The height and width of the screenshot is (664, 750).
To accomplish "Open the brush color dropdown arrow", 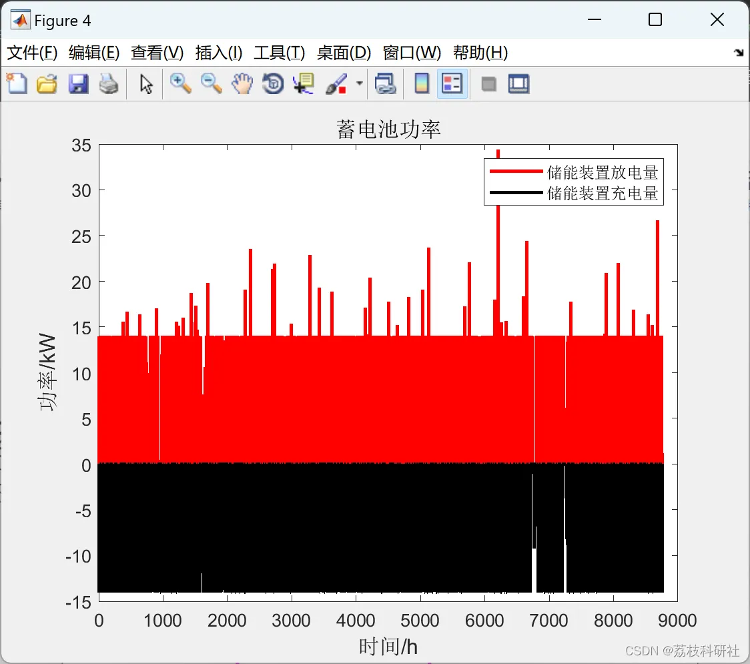I will pyautogui.click(x=360, y=83).
